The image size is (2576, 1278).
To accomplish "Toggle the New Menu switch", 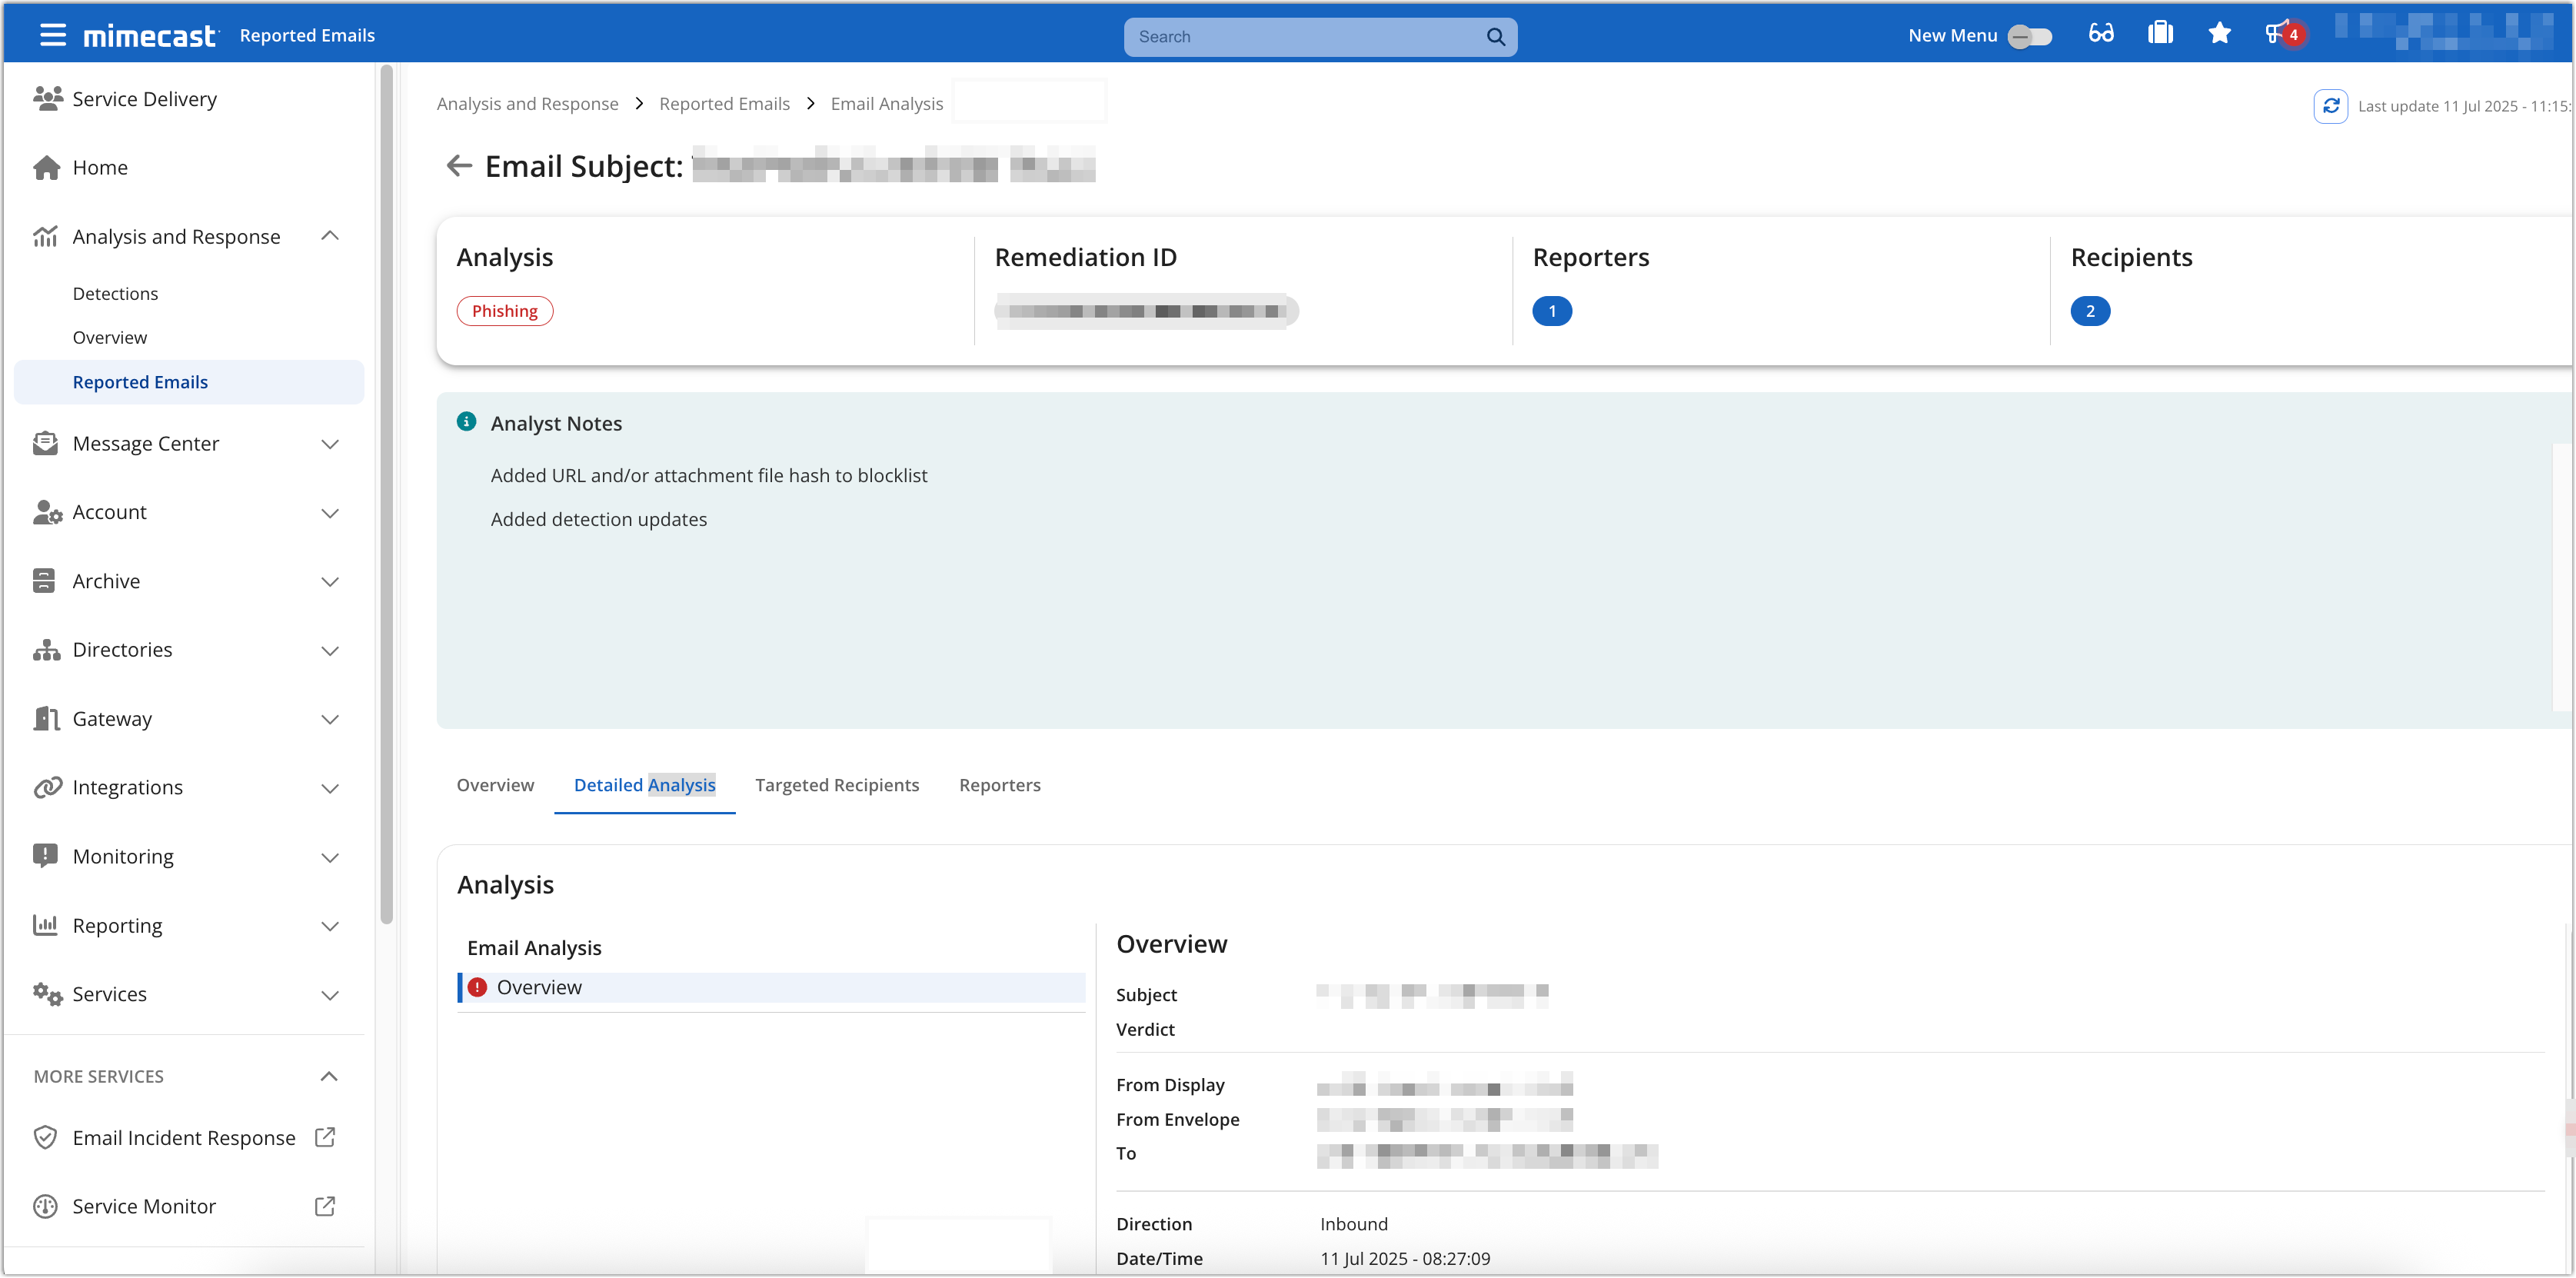I will pyautogui.click(x=2030, y=37).
